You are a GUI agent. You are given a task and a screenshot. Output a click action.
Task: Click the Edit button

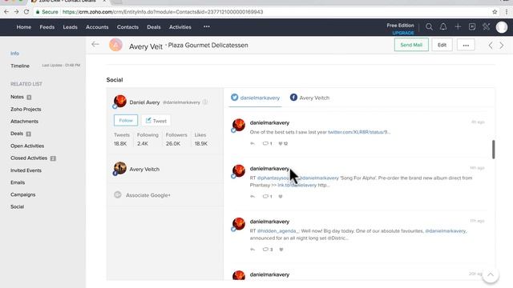[442, 45]
